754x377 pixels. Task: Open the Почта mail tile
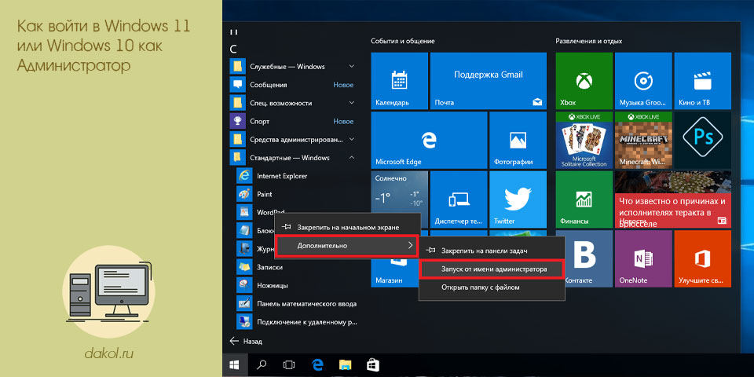(x=488, y=81)
